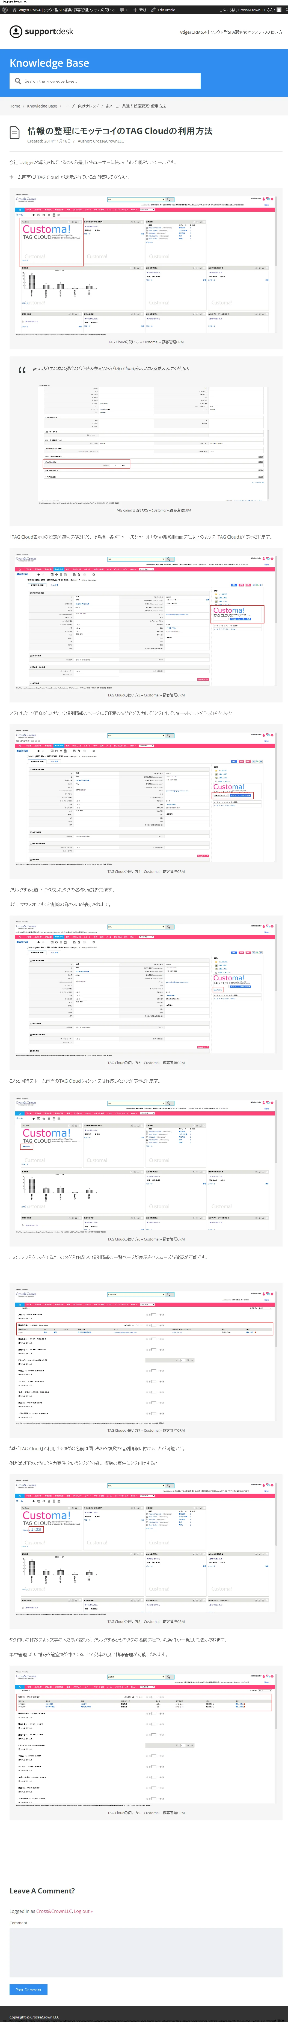Click the knowledge base search magnifier icon
Viewport: 288px width, 2022px height.
(18, 81)
